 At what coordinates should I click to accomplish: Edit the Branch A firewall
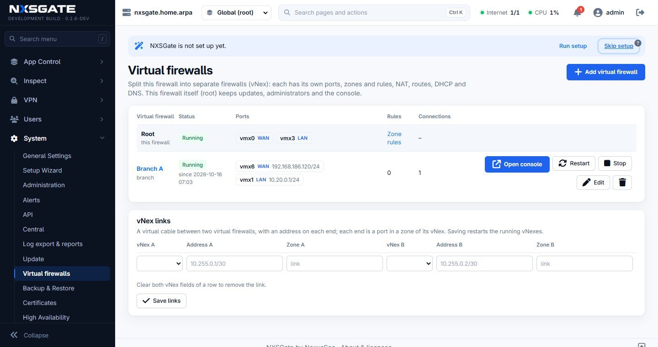[593, 182]
